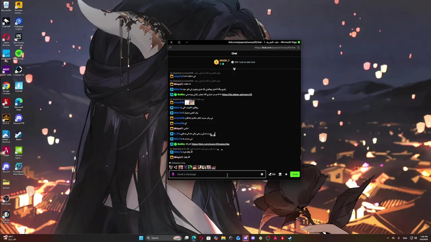Click the purple microphone icon in message field
The height and width of the screenshot is (242, 431).
pyautogui.click(x=173, y=174)
